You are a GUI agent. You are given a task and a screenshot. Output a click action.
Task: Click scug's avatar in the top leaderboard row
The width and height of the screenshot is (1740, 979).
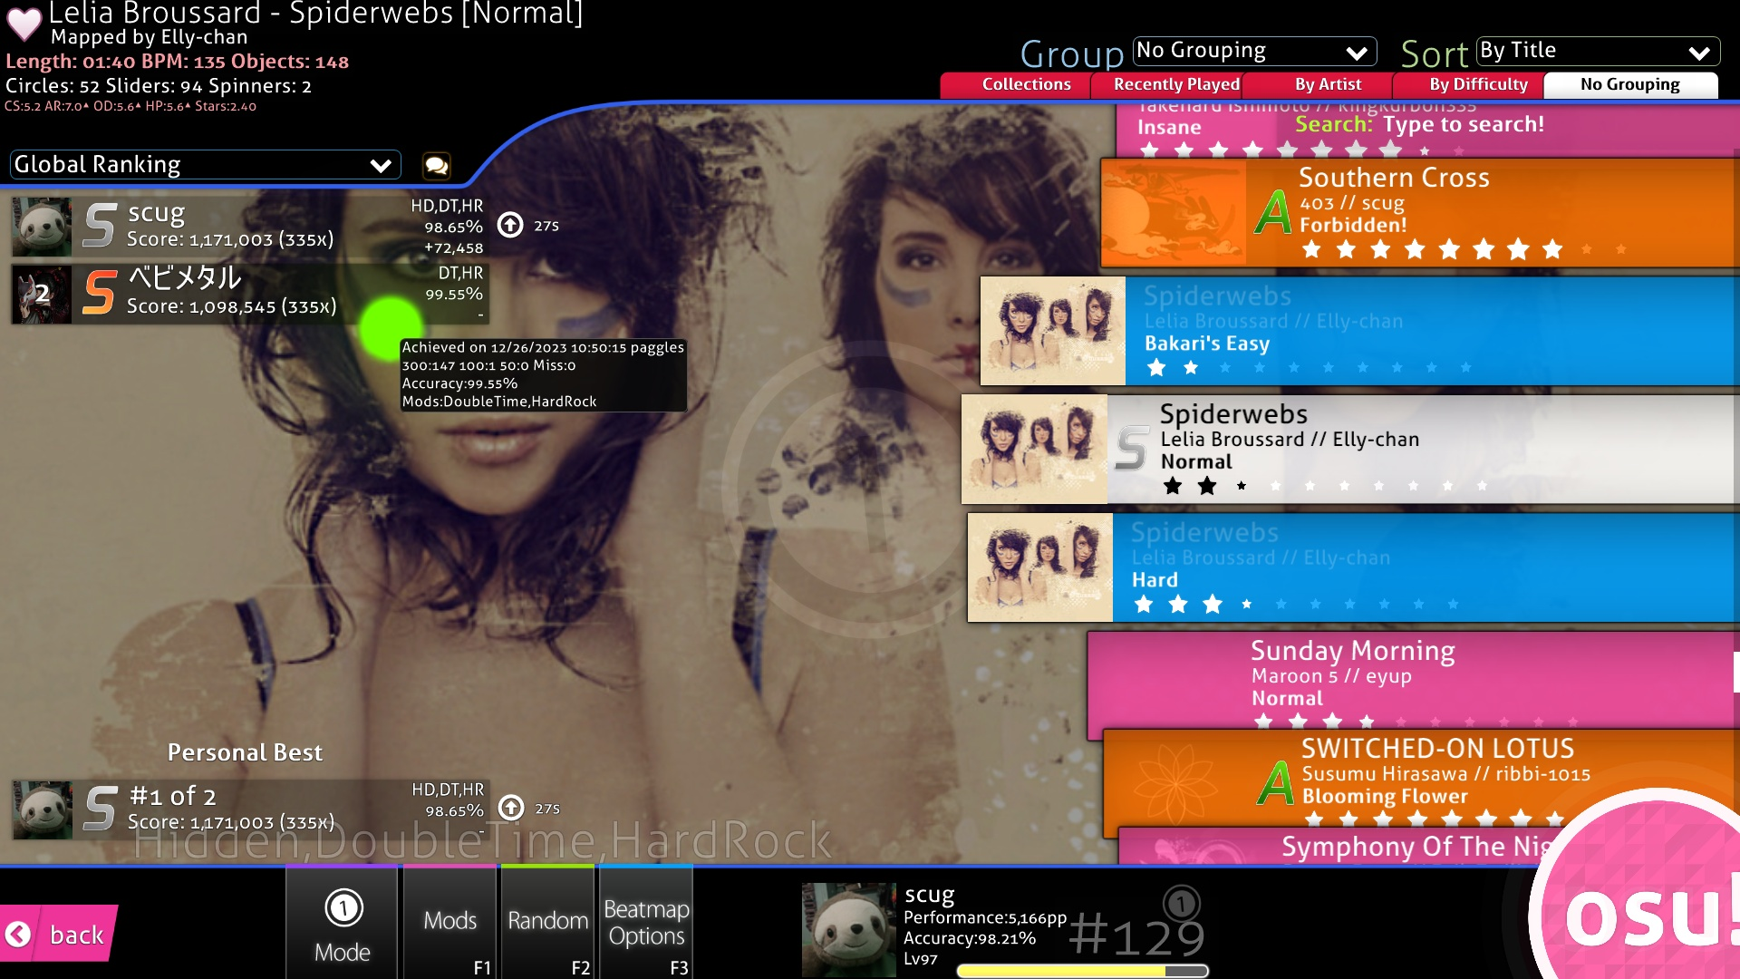pyautogui.click(x=42, y=227)
